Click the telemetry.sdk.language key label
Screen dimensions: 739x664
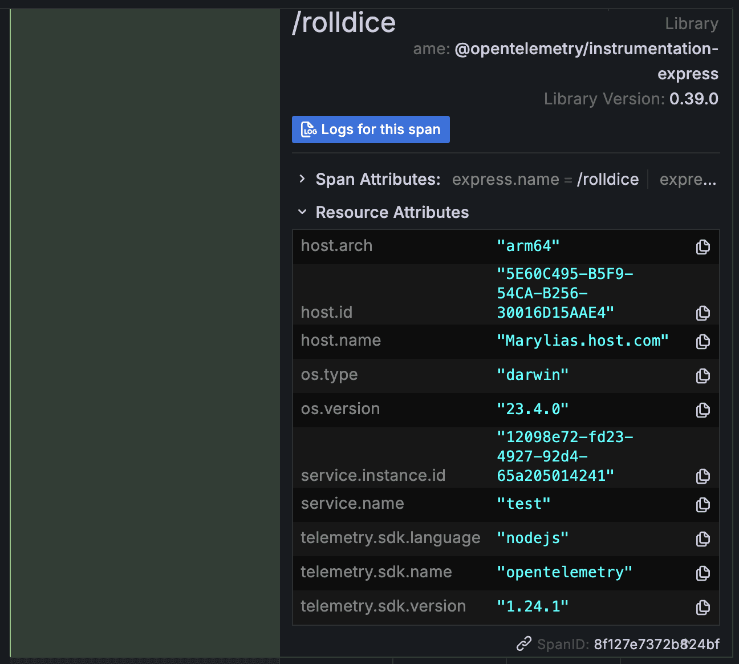(391, 538)
